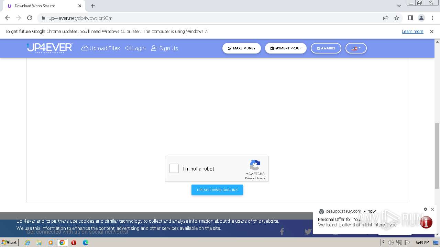Open reCAPTCHA Privacy link
The image size is (440, 247).
click(250, 178)
